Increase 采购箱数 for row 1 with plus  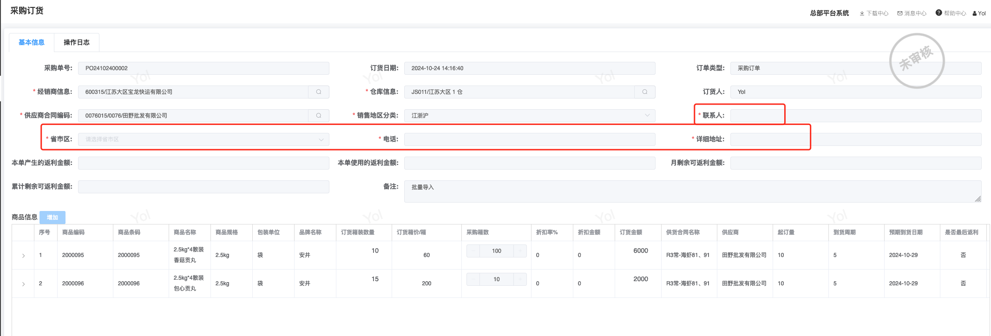click(520, 251)
